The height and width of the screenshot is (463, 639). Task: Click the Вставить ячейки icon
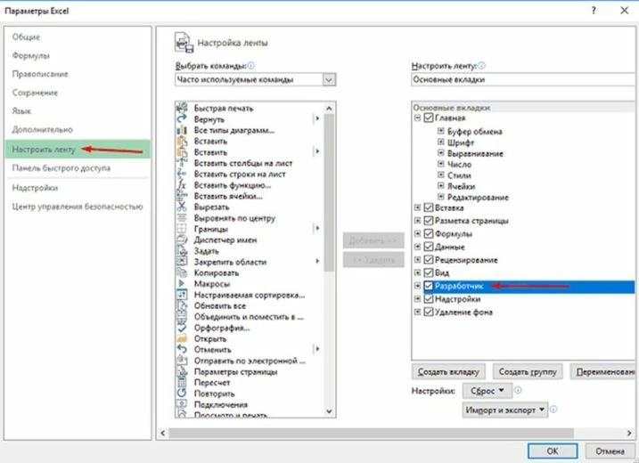pos(182,196)
